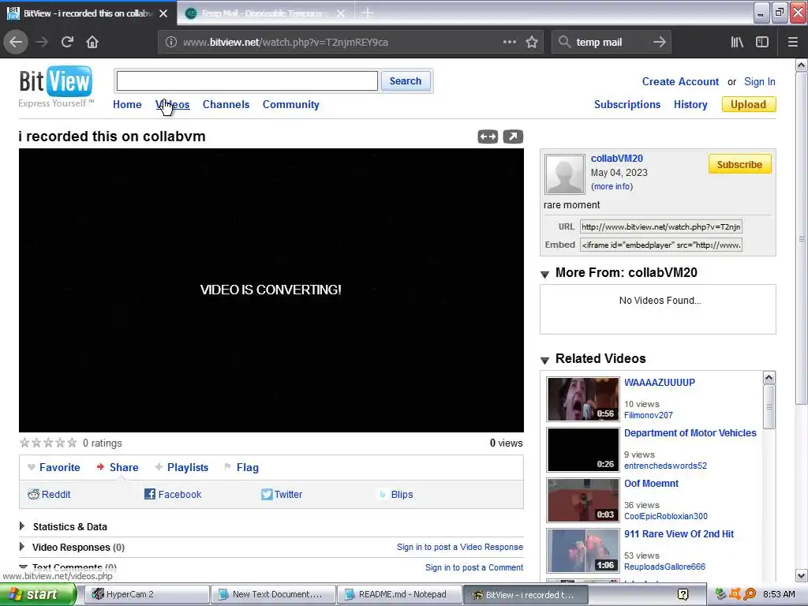
Task: Click Sign In link
Action: 760,81
